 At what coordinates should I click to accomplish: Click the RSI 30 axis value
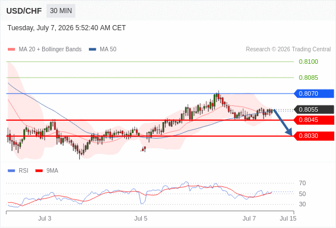[302, 204]
